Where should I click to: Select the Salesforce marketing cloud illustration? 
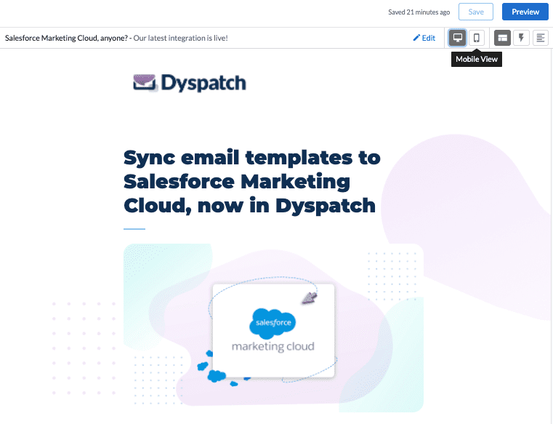coord(273,327)
